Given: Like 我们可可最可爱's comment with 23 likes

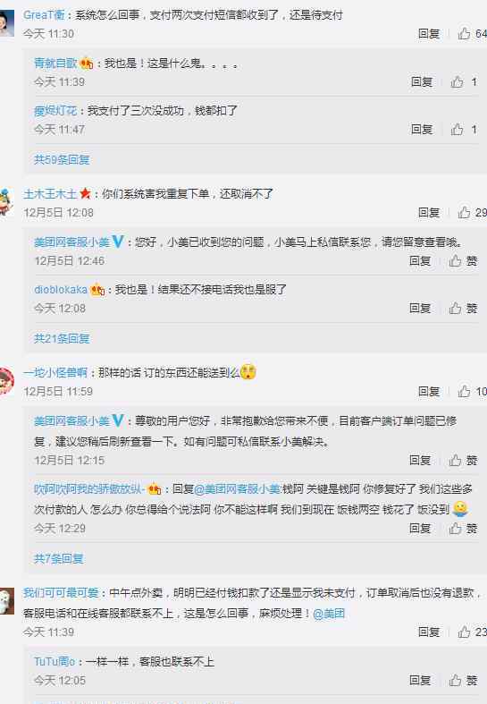Looking at the screenshot, I should pos(472,632).
